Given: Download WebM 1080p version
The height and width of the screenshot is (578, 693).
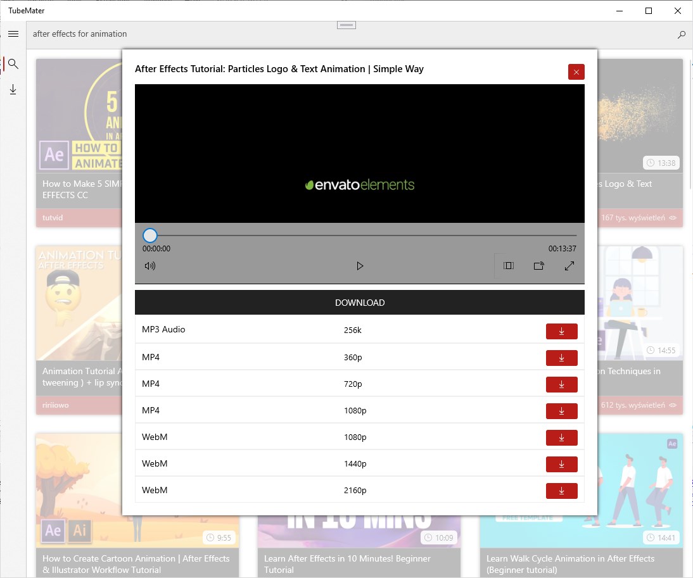Looking at the screenshot, I should tap(562, 437).
